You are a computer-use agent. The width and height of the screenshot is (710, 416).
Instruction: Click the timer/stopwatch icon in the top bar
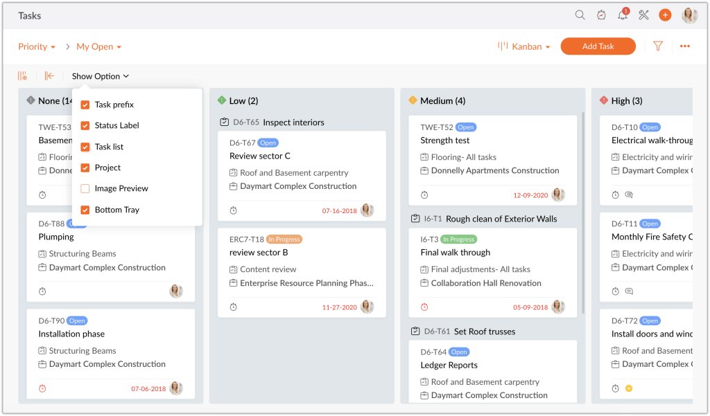tap(600, 15)
